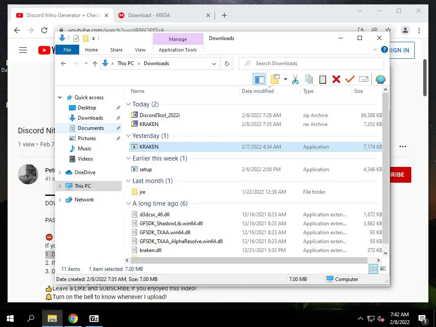Collapse the Today (2) group
Viewport: 436px width, 327px height.
(128, 104)
